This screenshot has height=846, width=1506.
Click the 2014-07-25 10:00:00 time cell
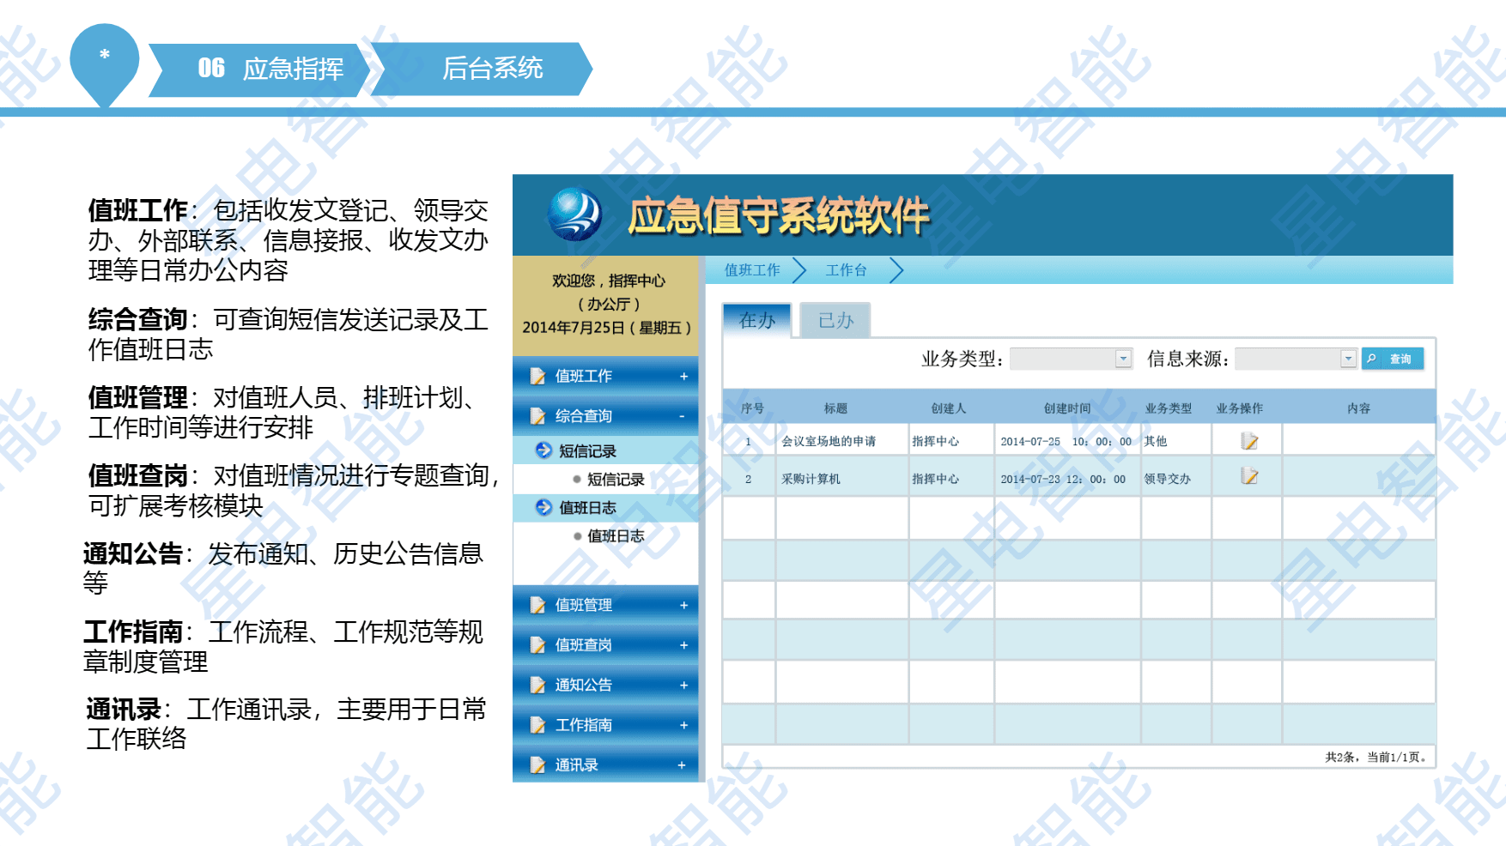pyautogui.click(x=1066, y=441)
